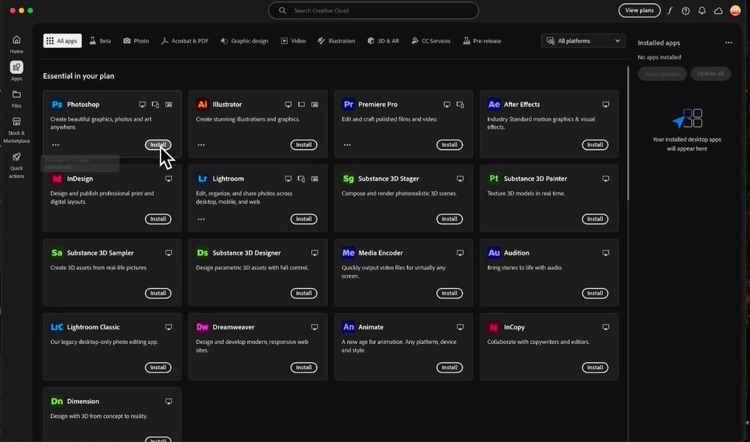Click the notifications bell icon

[702, 11]
